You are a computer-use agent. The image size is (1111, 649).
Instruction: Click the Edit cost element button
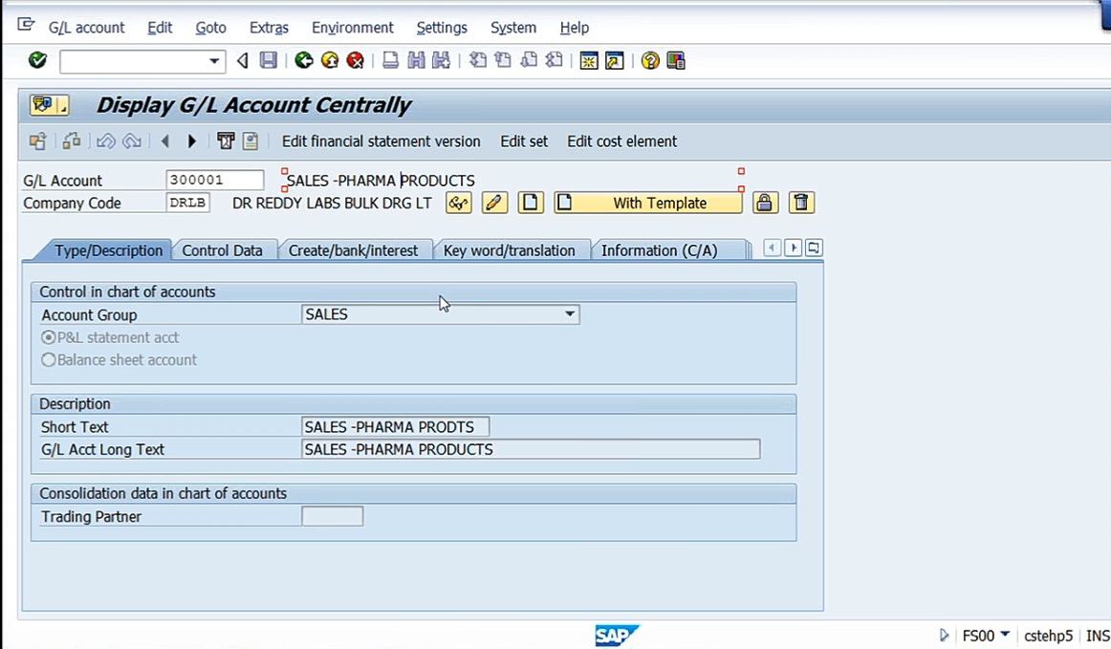point(621,141)
